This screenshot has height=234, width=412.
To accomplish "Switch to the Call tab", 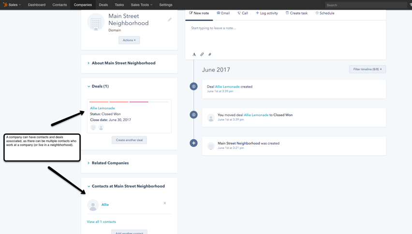I will pos(243,13).
